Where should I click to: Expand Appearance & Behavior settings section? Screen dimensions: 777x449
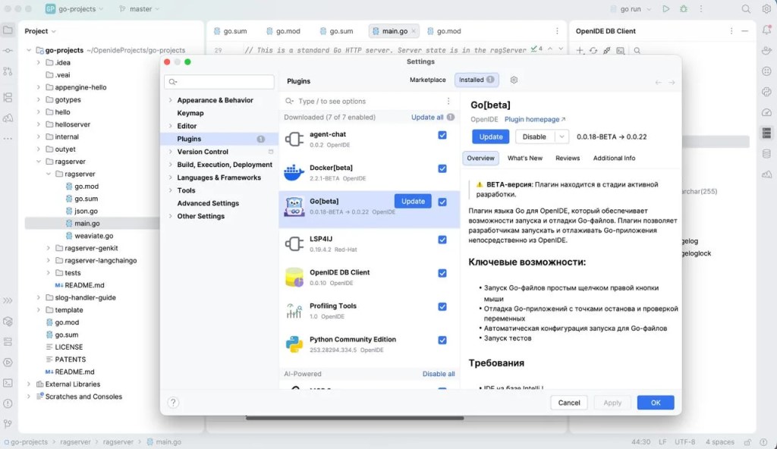(171, 100)
